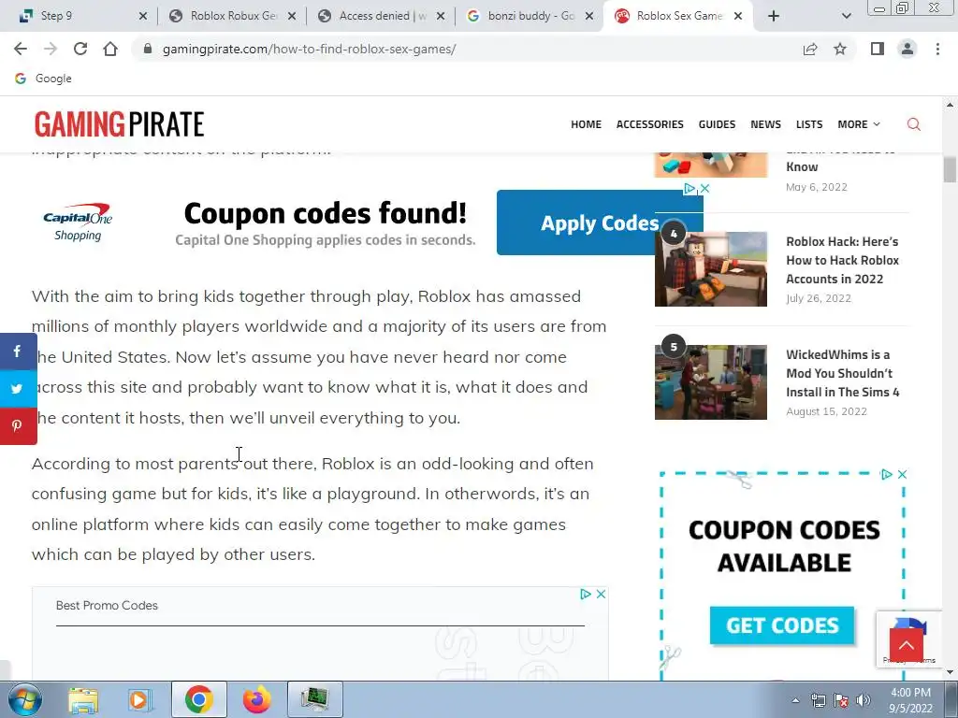Switch to the Roblox Robux Generator tab
958x718 pixels.
pos(233,16)
